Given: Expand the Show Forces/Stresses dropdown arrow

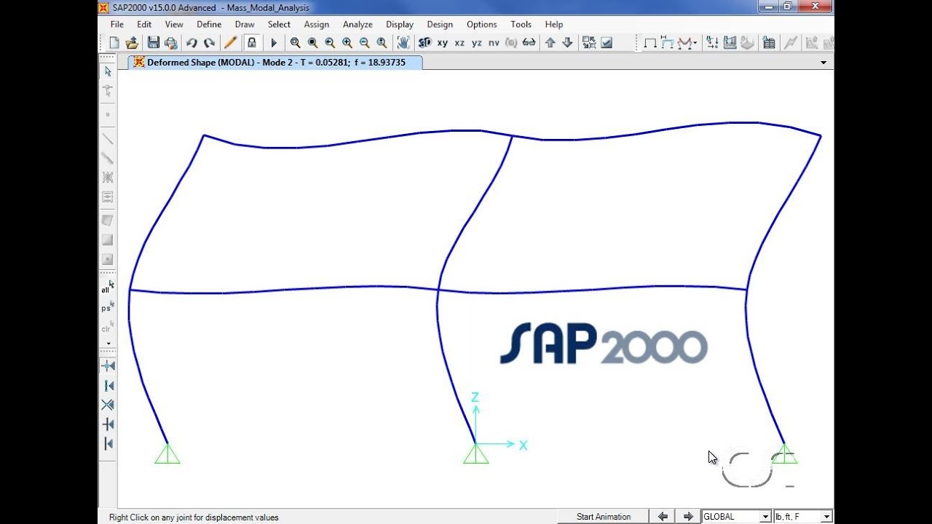Looking at the screenshot, I should [695, 43].
